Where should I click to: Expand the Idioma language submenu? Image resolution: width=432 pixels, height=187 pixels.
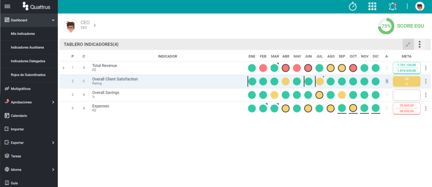point(53,170)
